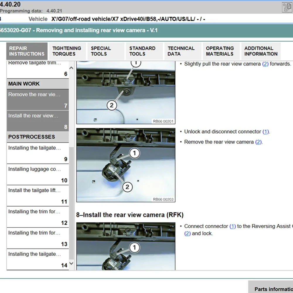Open step 12 Installing the trim
Screen dimensions: 293x293
pyautogui.click(x=38, y=217)
